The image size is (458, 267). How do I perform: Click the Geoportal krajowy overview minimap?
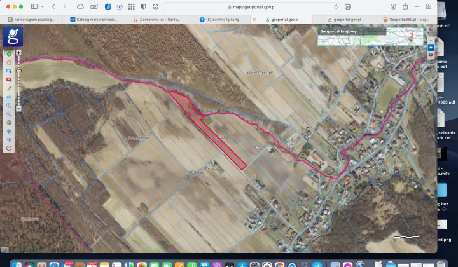[x=370, y=37]
